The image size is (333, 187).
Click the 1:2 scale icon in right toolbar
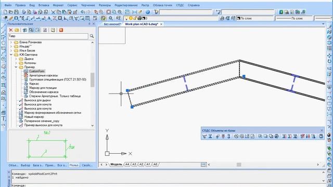pos(329,69)
